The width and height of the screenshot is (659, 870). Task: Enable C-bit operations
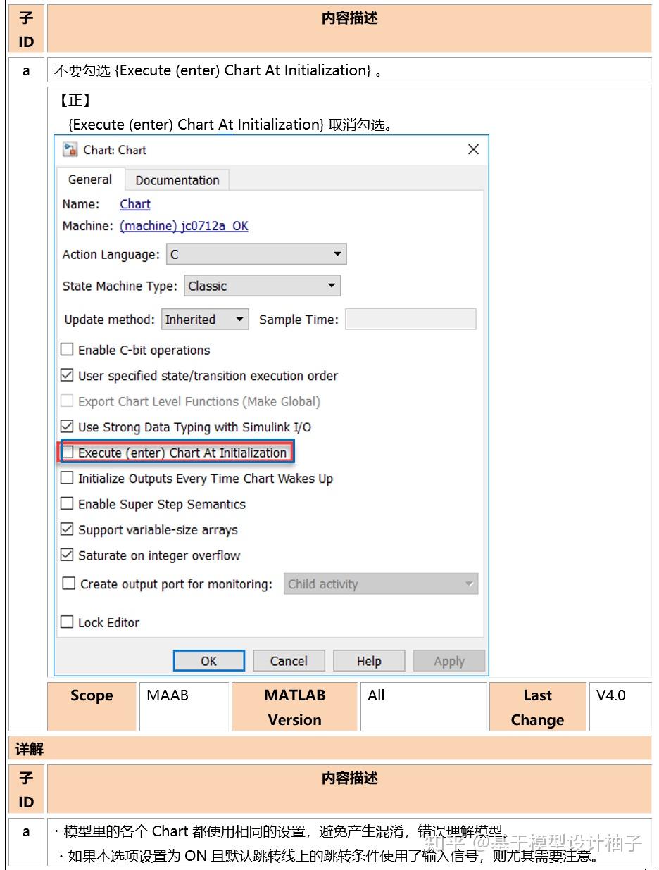tap(67, 348)
